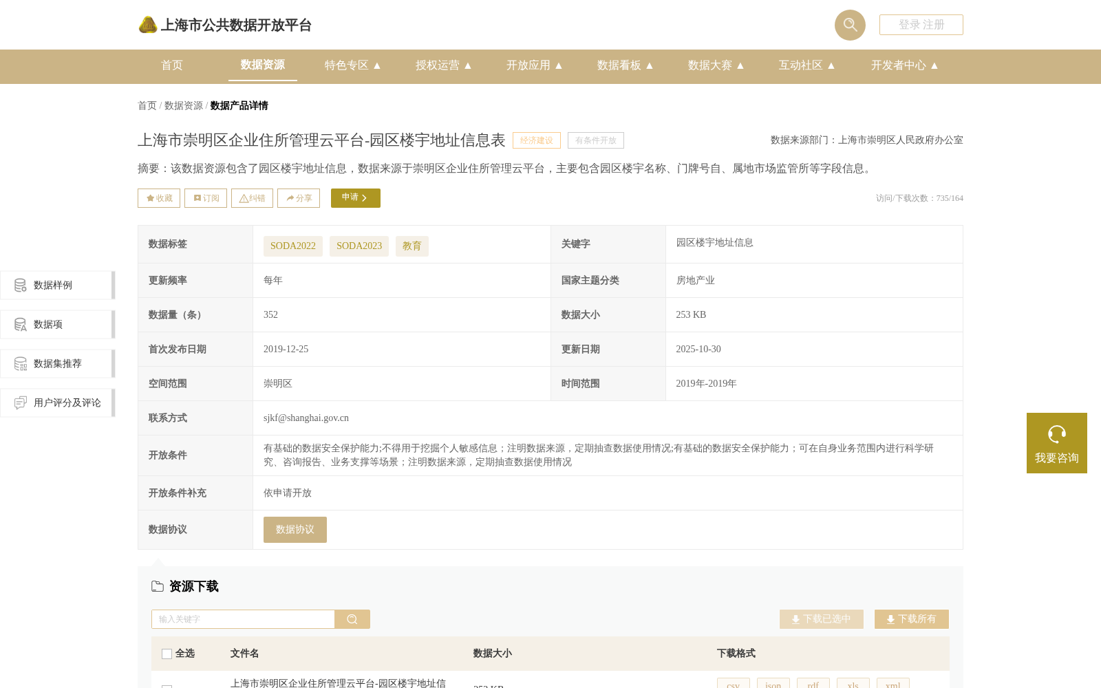This screenshot has height=688, width=1101.
Task: Click the update date 2025-10-30
Action: tap(698, 349)
